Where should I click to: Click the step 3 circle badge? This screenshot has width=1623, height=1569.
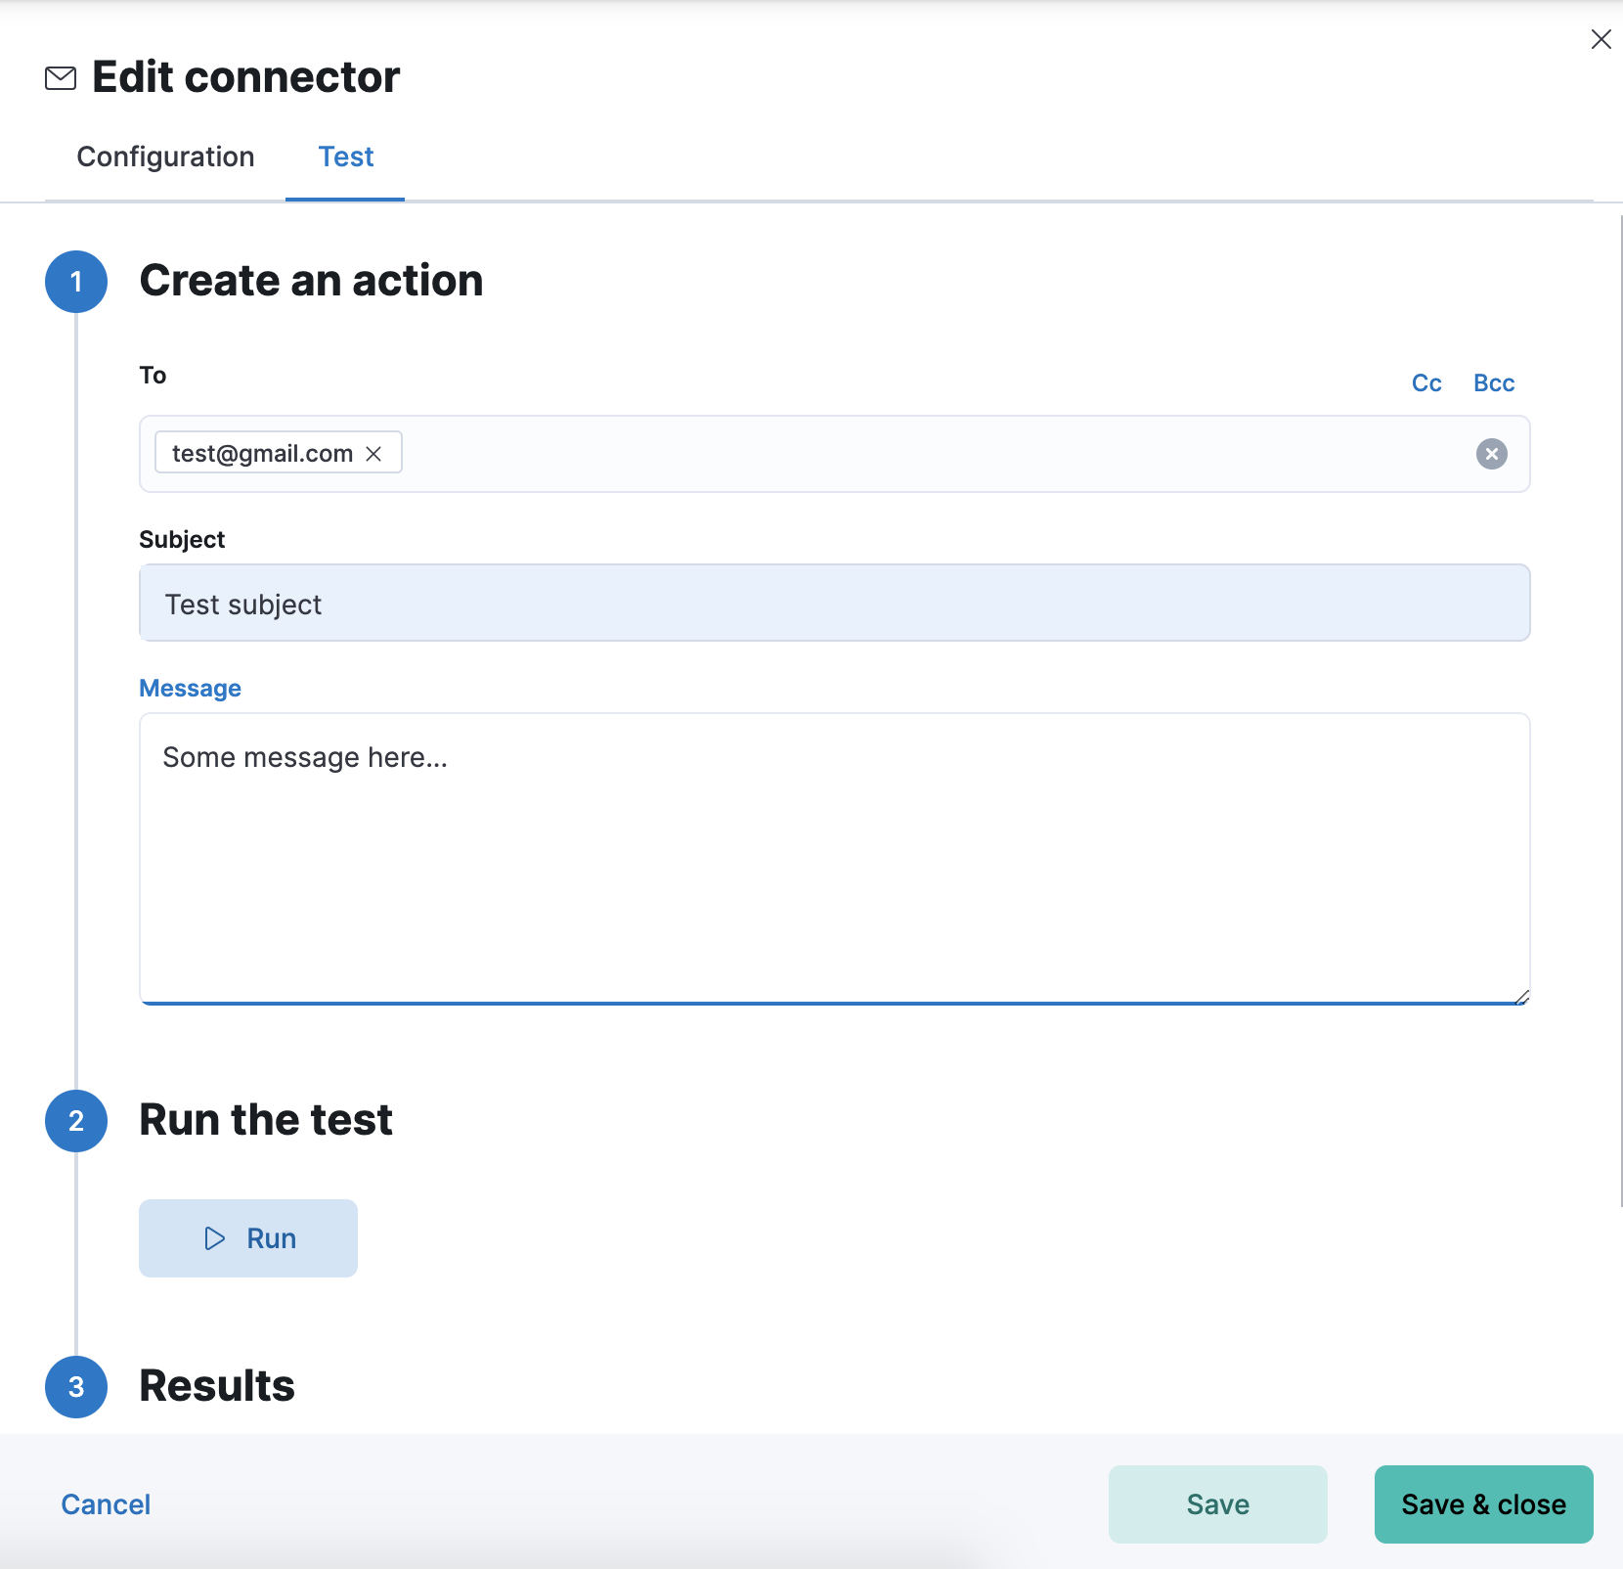pyautogui.click(x=76, y=1387)
